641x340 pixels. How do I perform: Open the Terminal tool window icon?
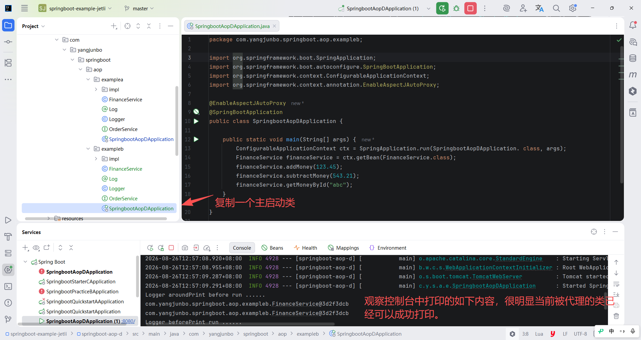coord(8,286)
